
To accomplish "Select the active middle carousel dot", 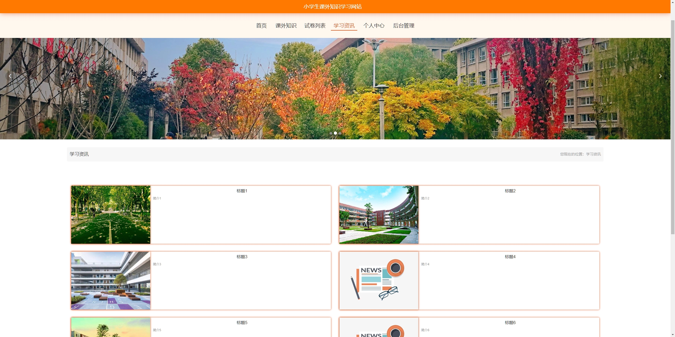I will (x=335, y=133).
